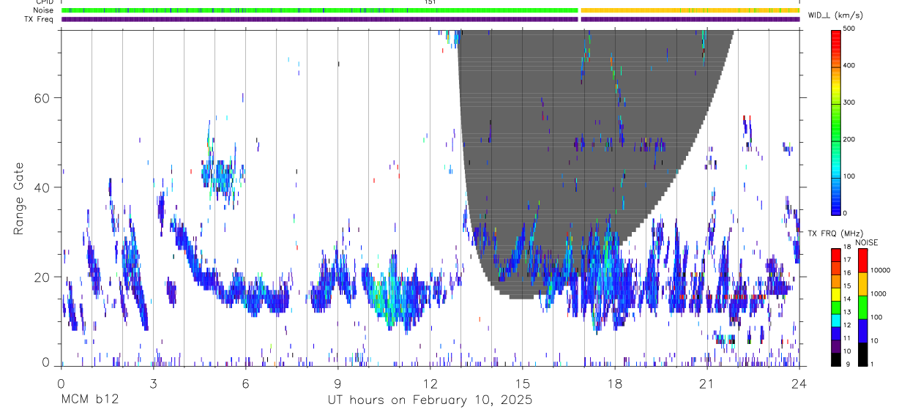Click the x-axis tick label '21'
899x415 pixels.
[706, 384]
